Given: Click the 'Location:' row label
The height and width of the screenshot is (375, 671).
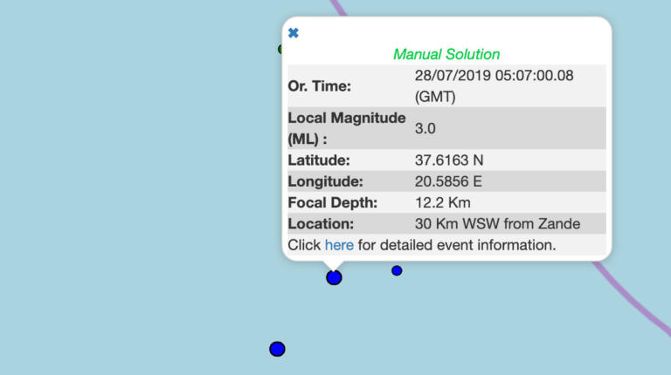Looking at the screenshot, I should coord(321,224).
